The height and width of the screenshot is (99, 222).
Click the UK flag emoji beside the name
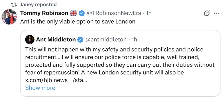[x=73, y=13]
